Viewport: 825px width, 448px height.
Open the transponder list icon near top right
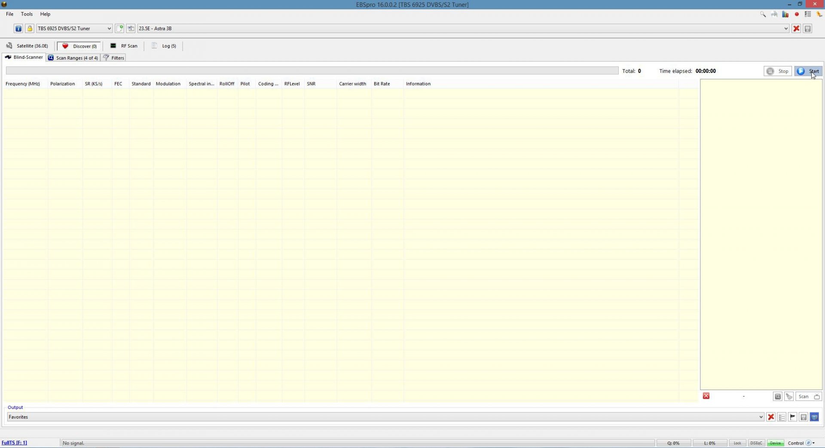coord(808,14)
